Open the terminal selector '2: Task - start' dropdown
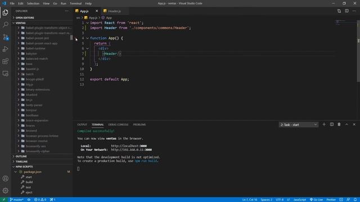This screenshot has height=202, width=360. 299,125
